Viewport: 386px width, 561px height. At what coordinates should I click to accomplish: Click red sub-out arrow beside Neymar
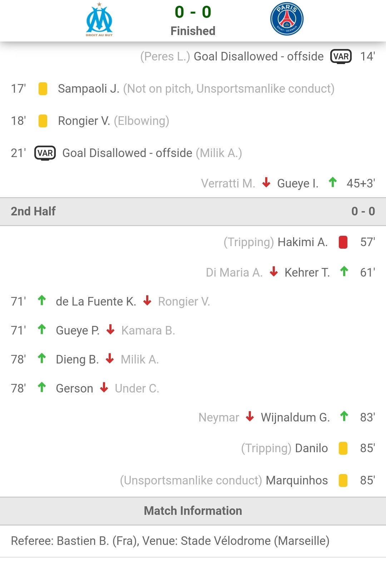coord(250,416)
